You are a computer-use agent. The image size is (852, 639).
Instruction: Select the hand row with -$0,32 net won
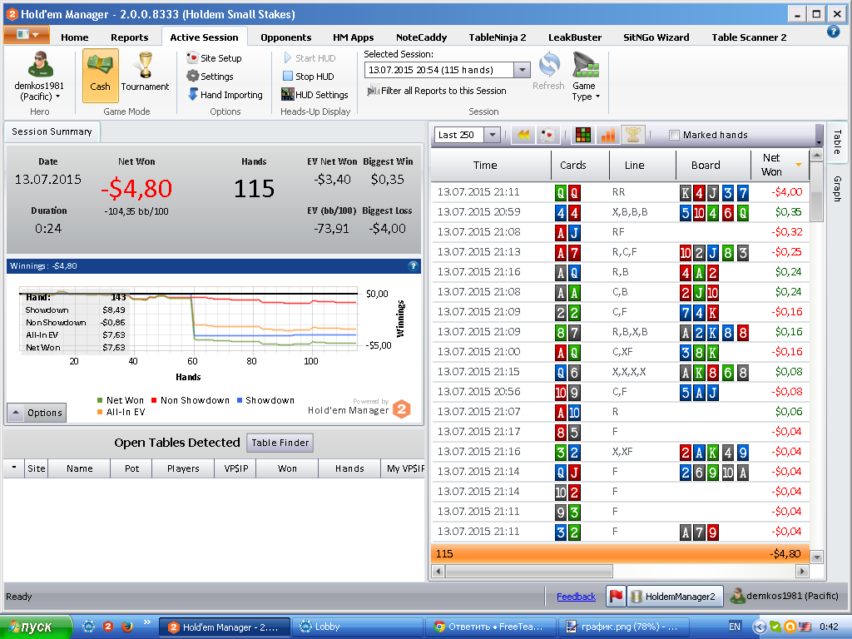tap(620, 232)
